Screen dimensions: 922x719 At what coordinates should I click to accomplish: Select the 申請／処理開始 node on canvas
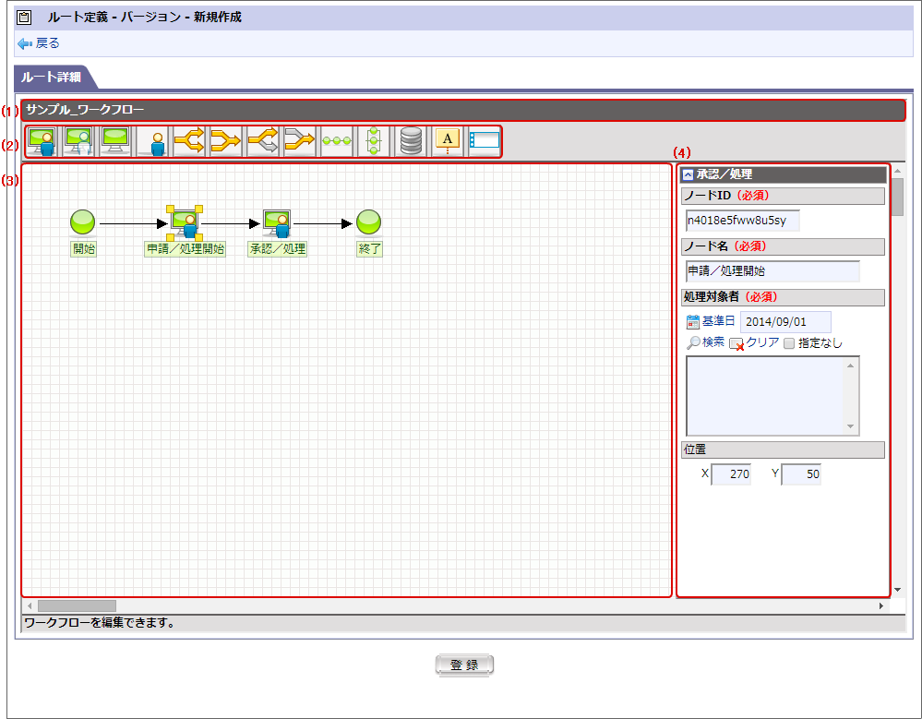tap(185, 223)
